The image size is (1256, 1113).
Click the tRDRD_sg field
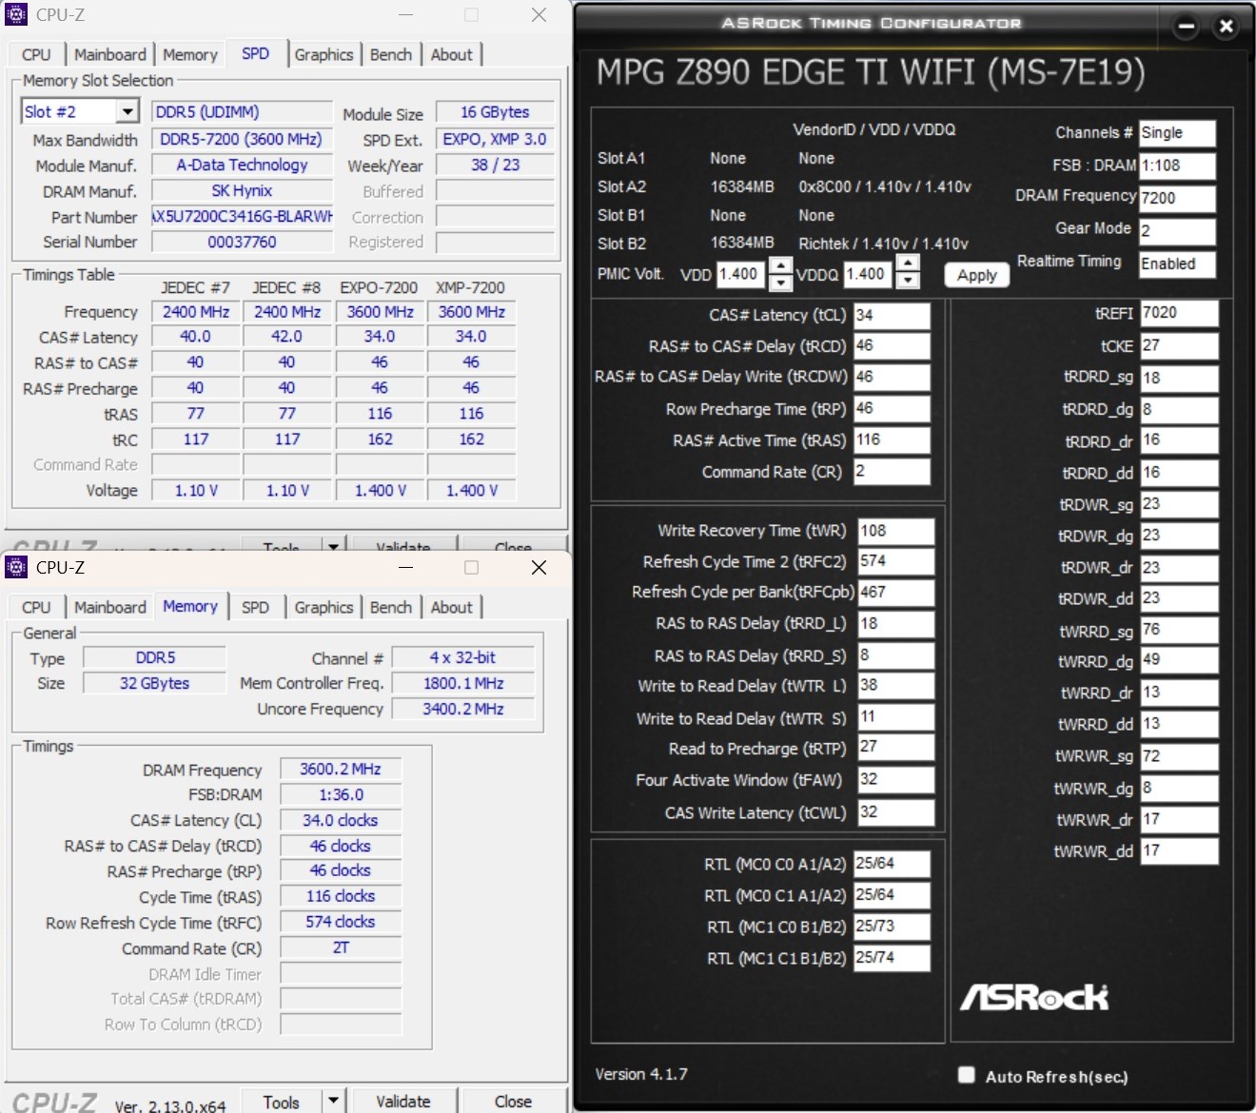[1179, 378]
